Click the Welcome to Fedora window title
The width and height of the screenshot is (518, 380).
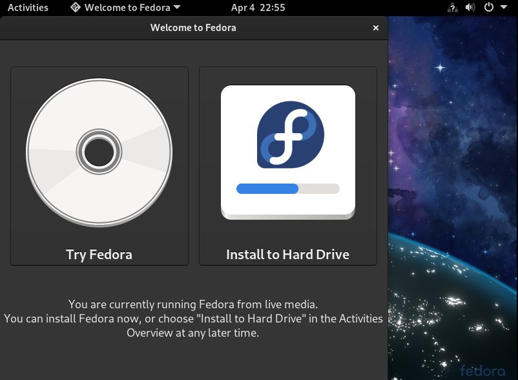pos(193,28)
